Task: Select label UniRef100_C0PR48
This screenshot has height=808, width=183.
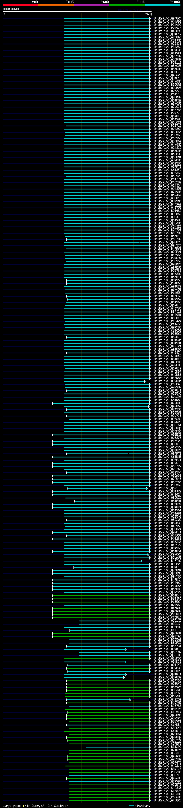Action: tap(168, 384)
